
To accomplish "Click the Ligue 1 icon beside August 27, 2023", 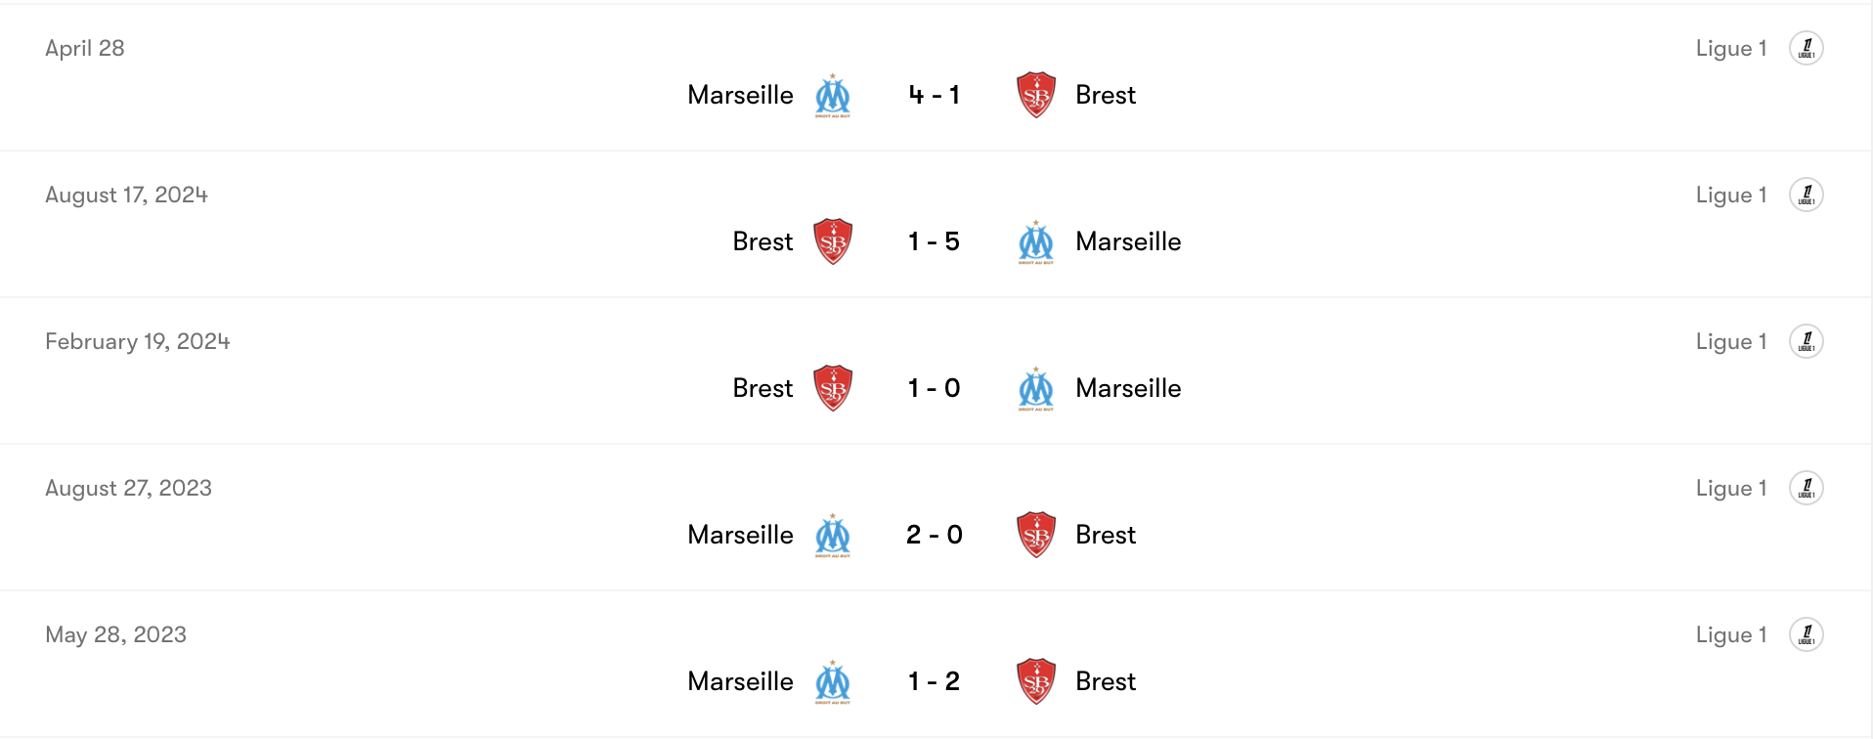I will (x=1808, y=487).
